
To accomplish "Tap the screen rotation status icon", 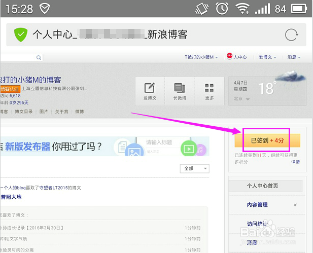I will click(x=202, y=9).
